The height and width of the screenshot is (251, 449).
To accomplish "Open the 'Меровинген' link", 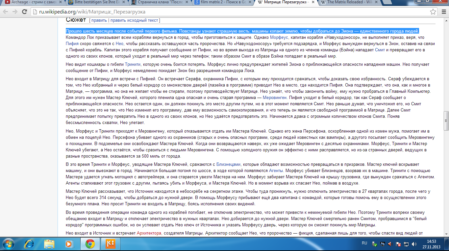I will (275, 98).
